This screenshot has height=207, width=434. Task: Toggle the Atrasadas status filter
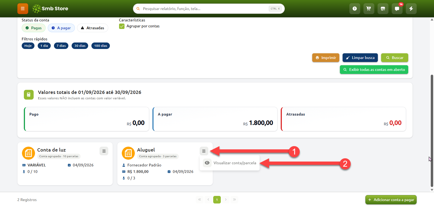point(92,28)
